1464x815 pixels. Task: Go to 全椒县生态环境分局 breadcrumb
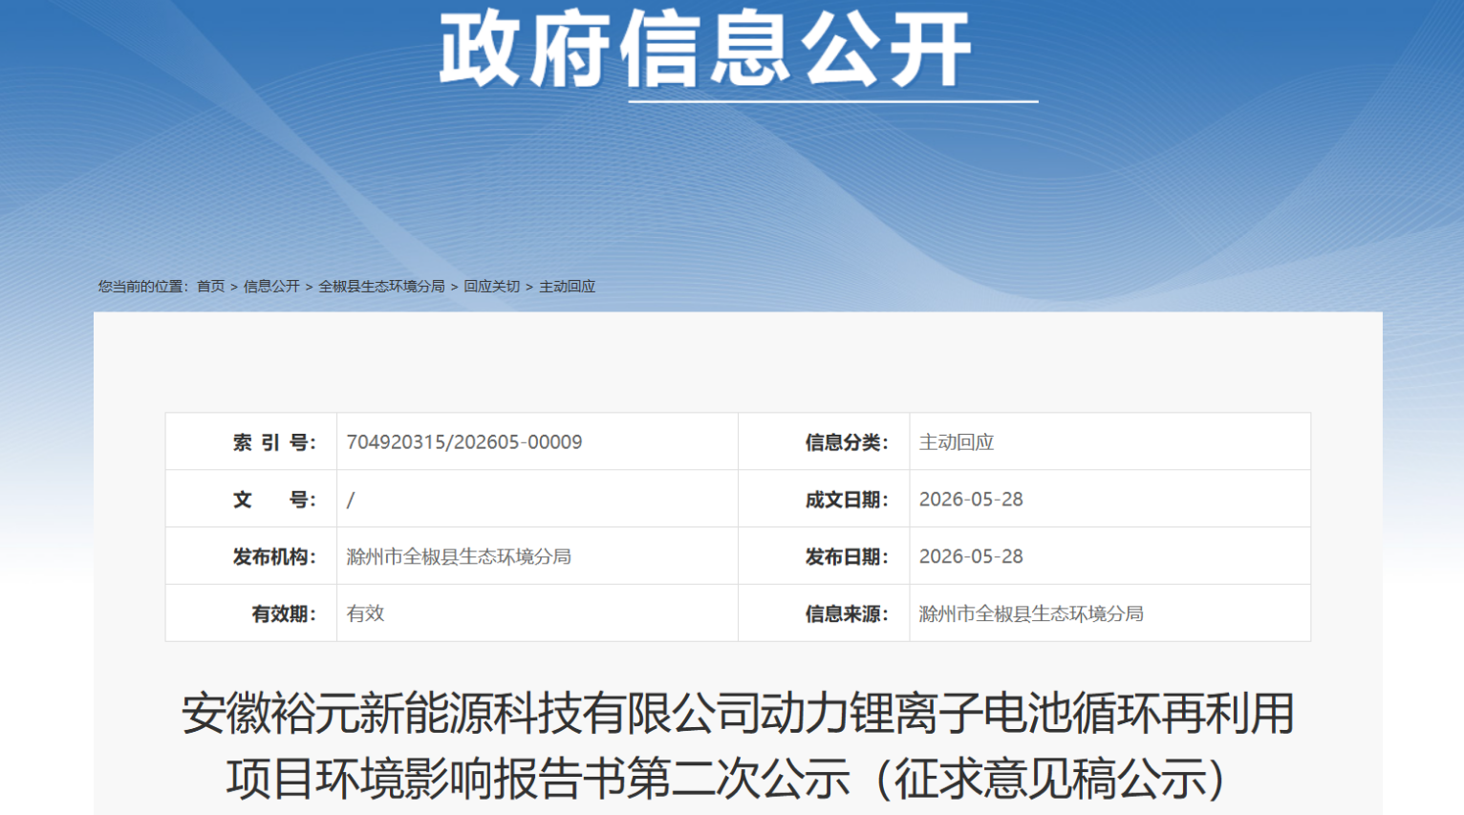381,287
